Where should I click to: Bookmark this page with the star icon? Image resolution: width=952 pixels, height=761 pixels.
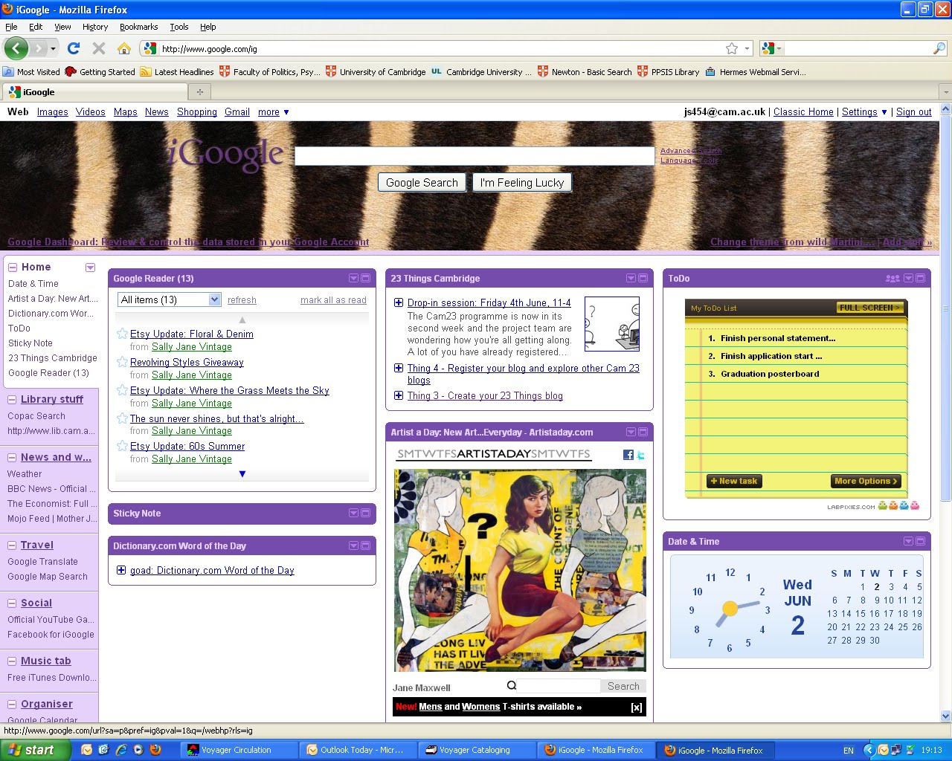(x=732, y=48)
